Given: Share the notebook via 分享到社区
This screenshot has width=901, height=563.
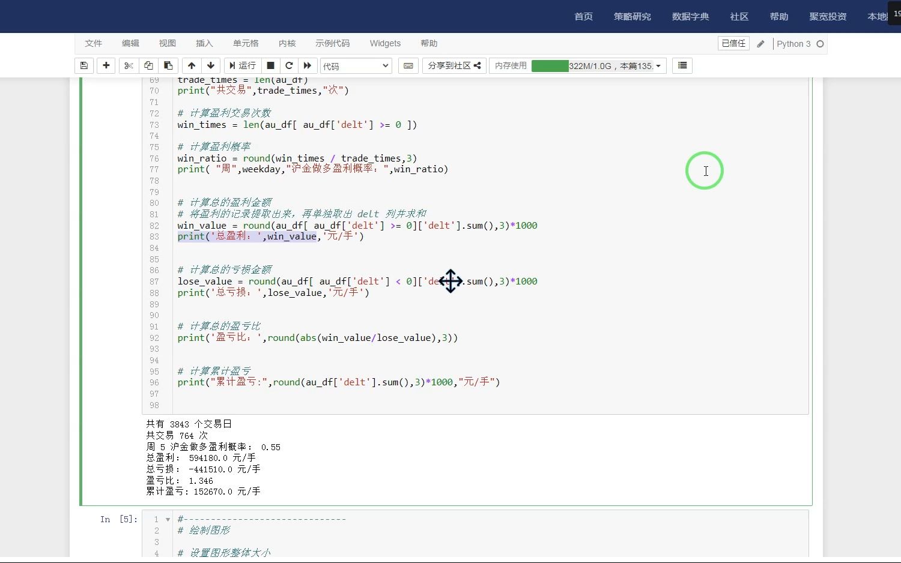Looking at the screenshot, I should tap(454, 65).
